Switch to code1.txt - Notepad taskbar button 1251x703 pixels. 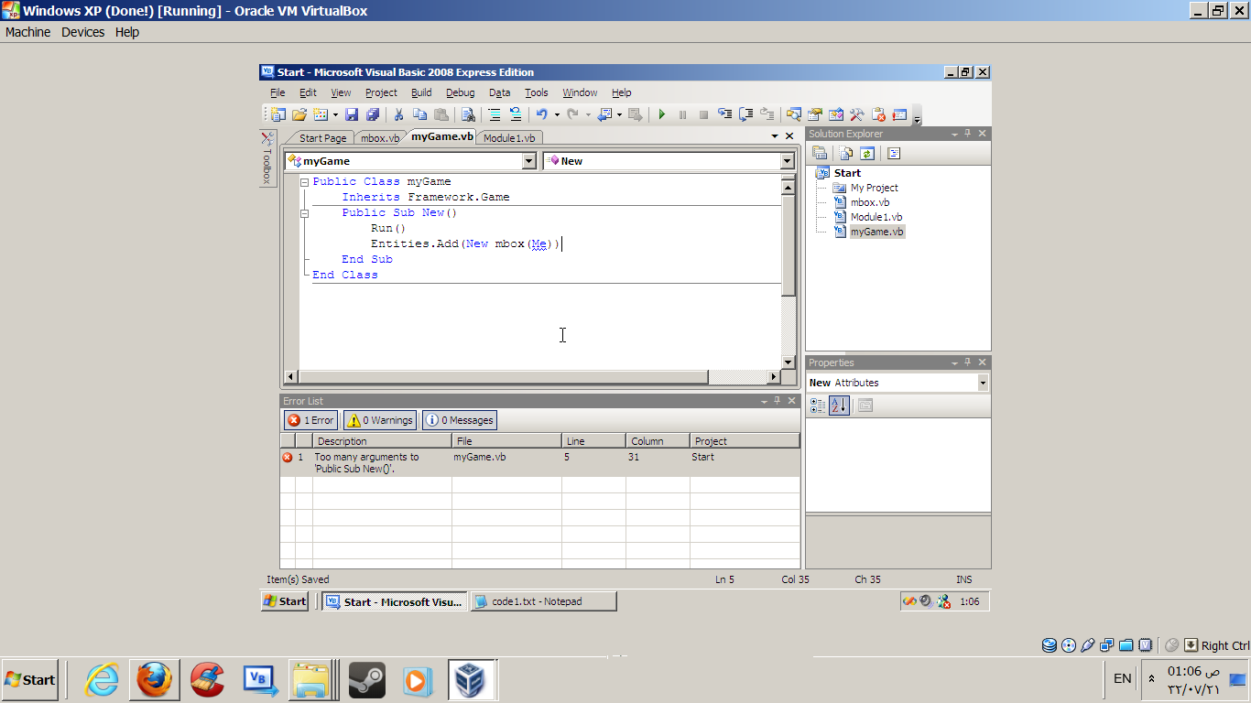point(544,601)
